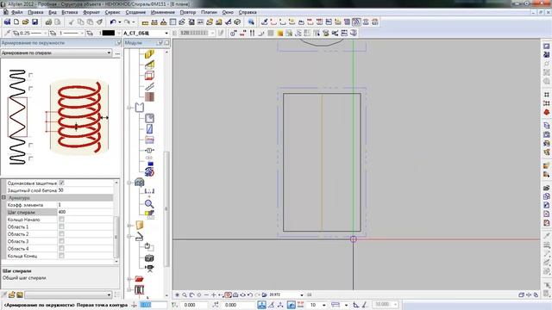The image size is (552, 310).
Task: Toggle the Одинаковые защитные checkbox
Action: (61, 183)
